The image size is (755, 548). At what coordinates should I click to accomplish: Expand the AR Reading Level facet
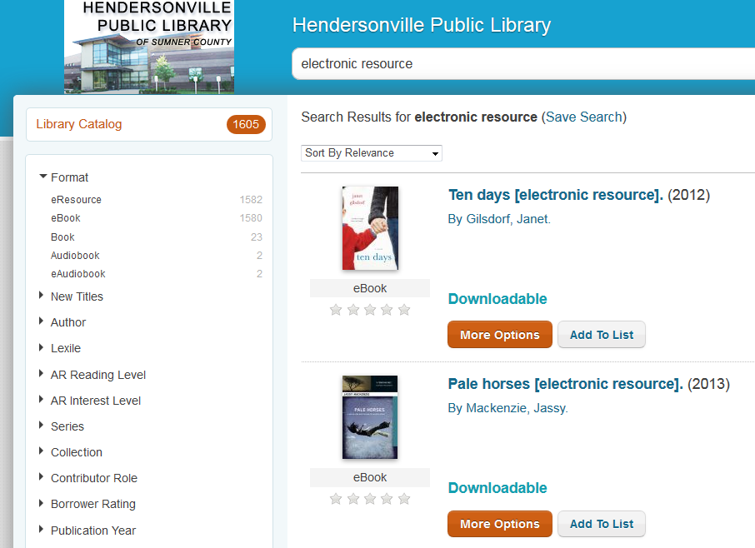click(x=97, y=375)
